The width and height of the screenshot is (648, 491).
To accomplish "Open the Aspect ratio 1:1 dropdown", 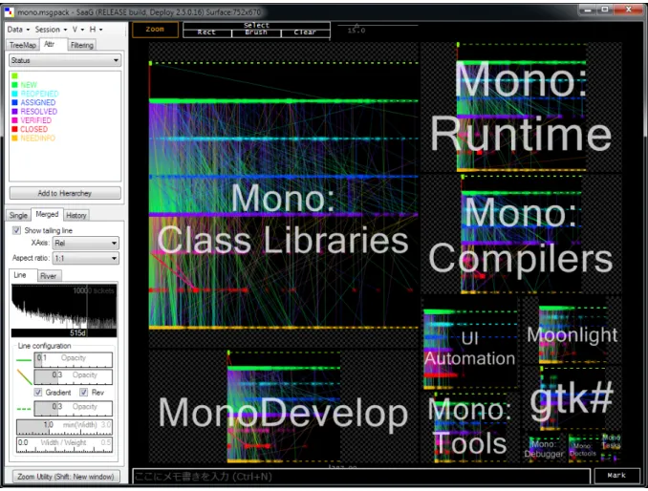I will tap(86, 258).
